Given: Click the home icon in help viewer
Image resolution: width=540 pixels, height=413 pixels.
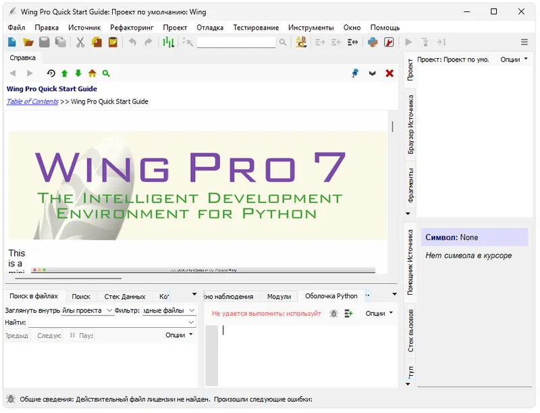Looking at the screenshot, I should 92,73.
